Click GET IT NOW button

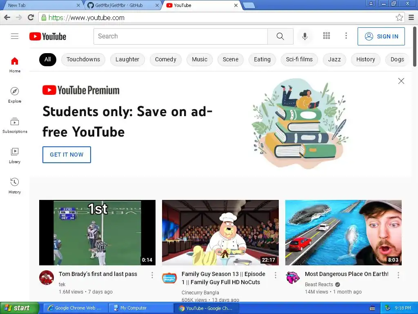pyautogui.click(x=67, y=155)
